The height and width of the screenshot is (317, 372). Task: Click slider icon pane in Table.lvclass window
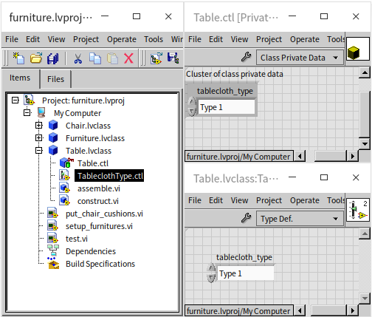coord(358,210)
